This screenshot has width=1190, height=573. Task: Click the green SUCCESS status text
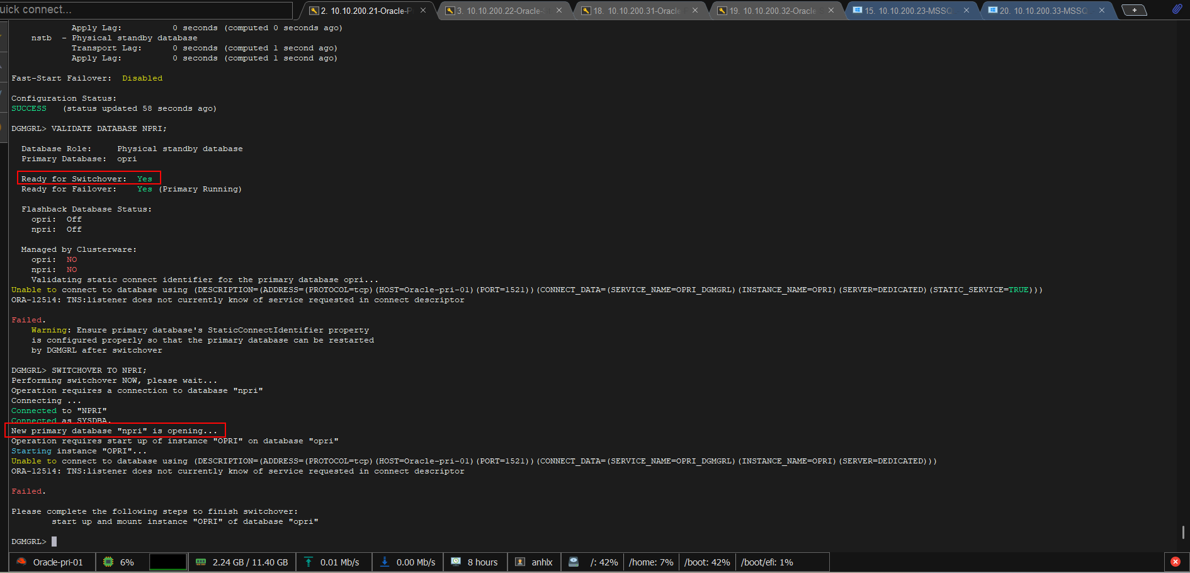click(x=29, y=108)
